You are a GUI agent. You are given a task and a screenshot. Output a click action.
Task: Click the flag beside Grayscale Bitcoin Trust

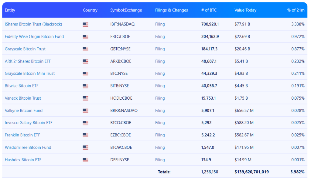(85, 49)
